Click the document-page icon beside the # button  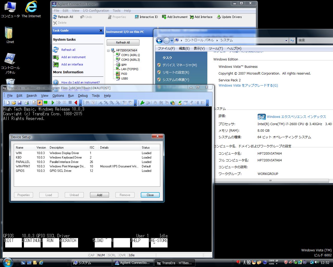click(x=34, y=103)
